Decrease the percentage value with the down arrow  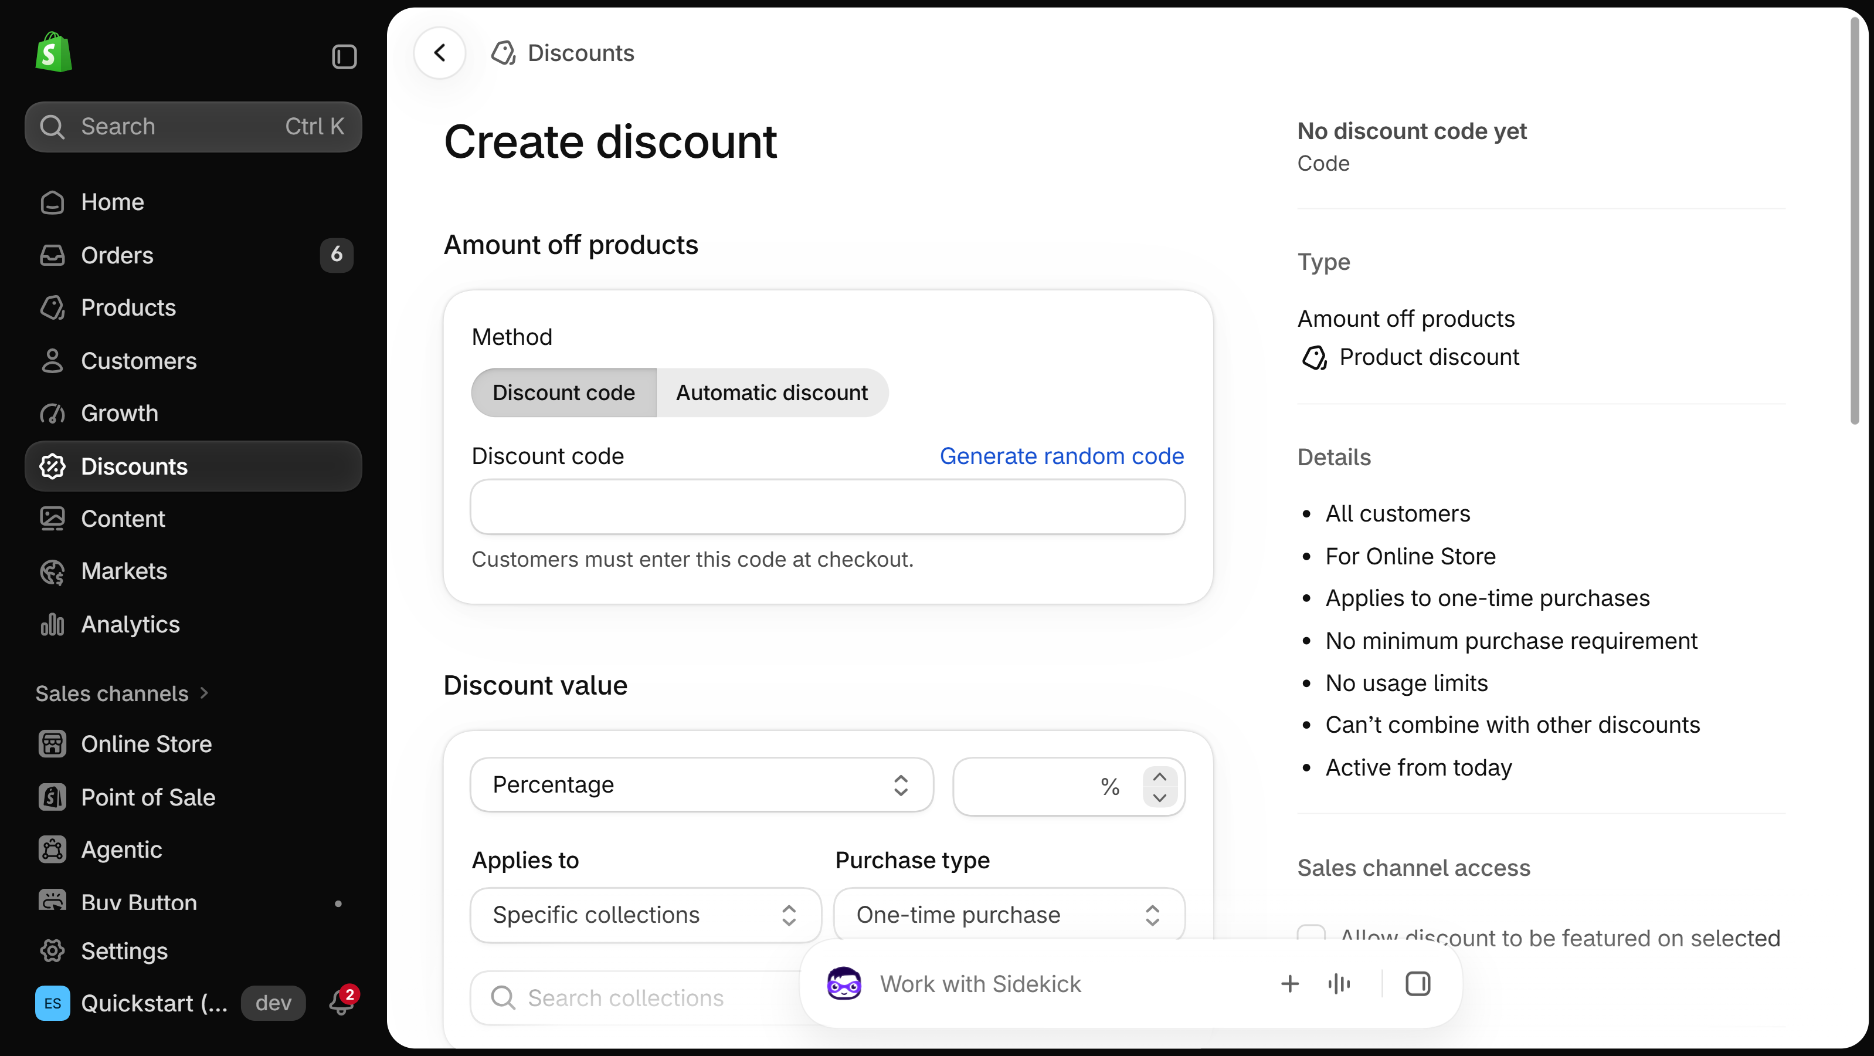coord(1160,798)
